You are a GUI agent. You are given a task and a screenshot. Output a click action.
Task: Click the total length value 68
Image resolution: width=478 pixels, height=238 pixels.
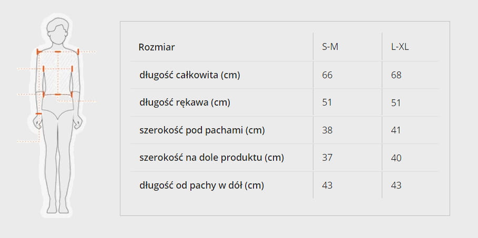(396, 75)
